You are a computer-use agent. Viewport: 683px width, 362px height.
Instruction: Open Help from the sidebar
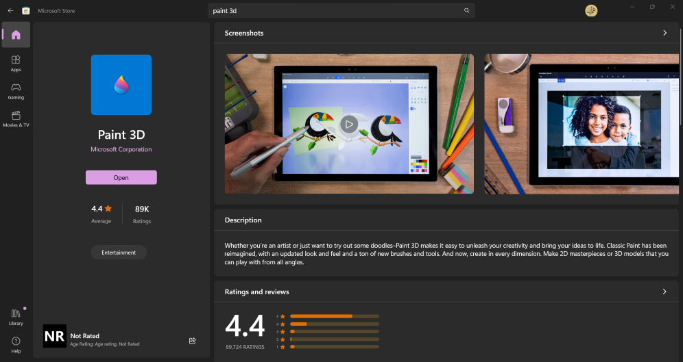coord(16,345)
